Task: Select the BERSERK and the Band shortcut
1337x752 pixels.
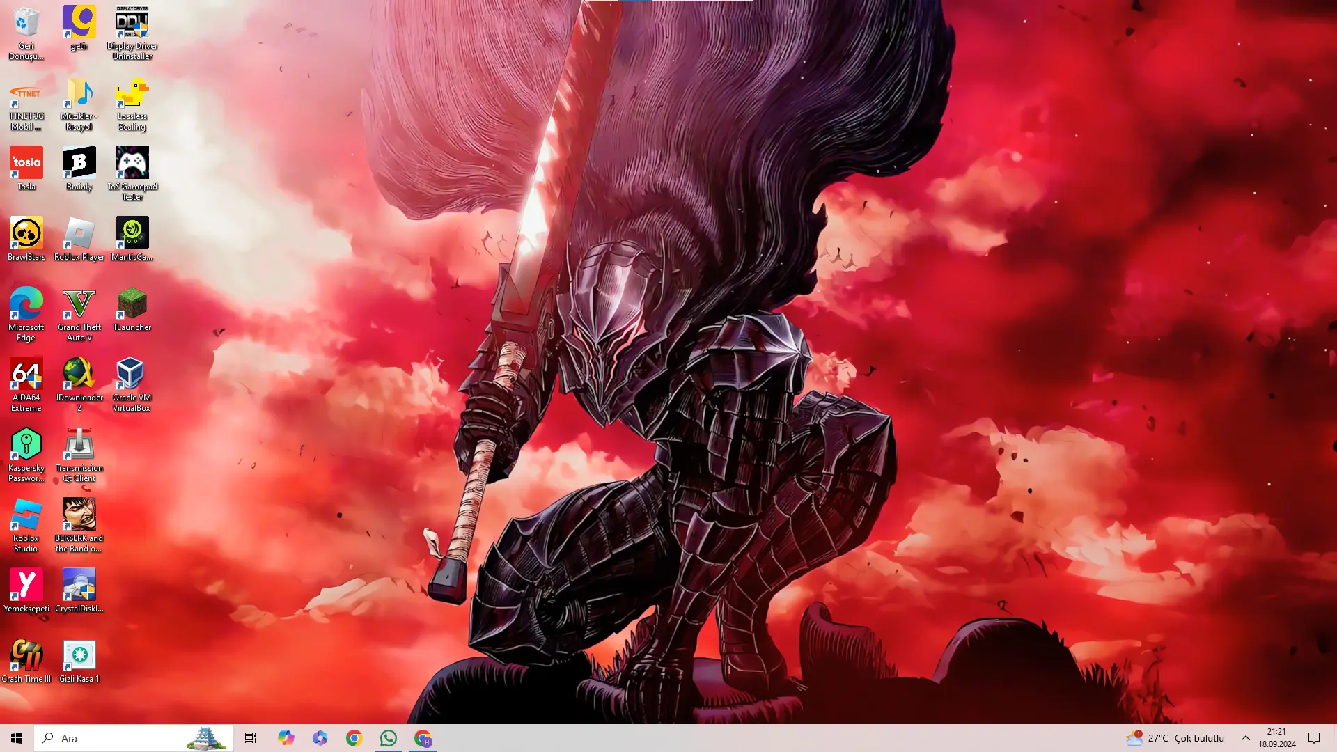Action: (x=79, y=526)
